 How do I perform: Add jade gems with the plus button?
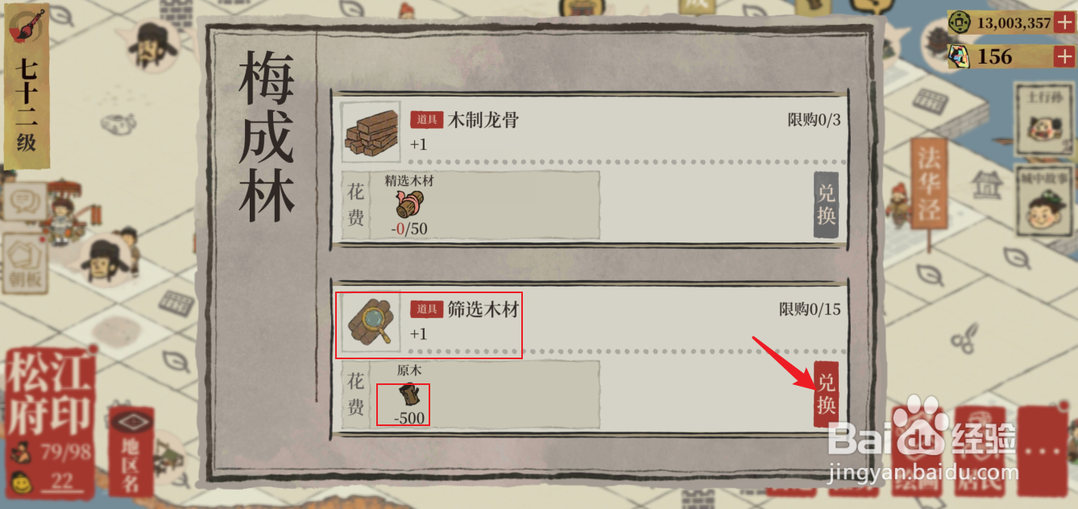pos(1063,56)
